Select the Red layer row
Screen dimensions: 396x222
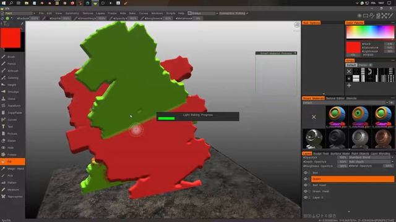coord(353,173)
